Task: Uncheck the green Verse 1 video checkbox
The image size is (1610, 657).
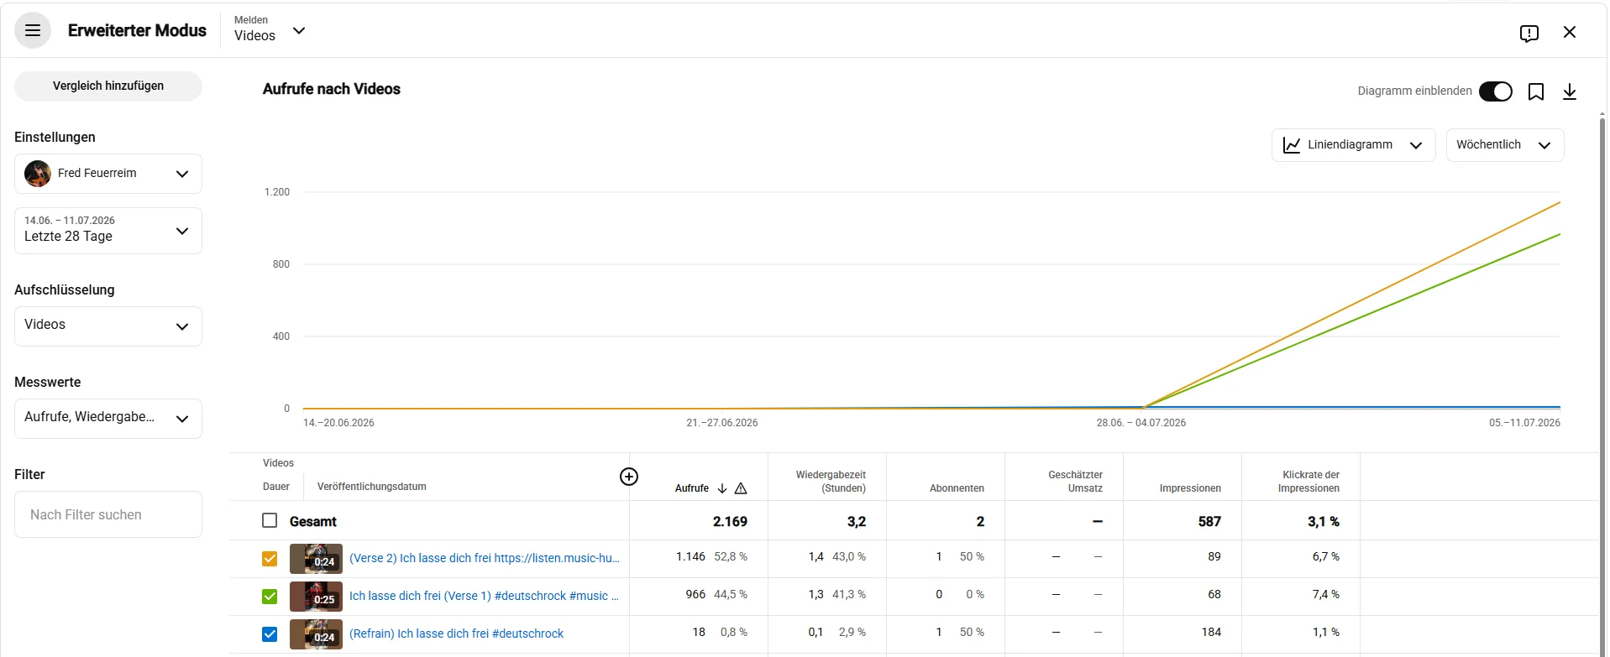Action: coord(270,597)
